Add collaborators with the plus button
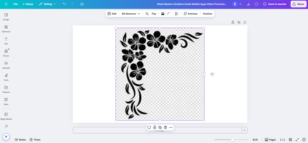 coord(240,4)
